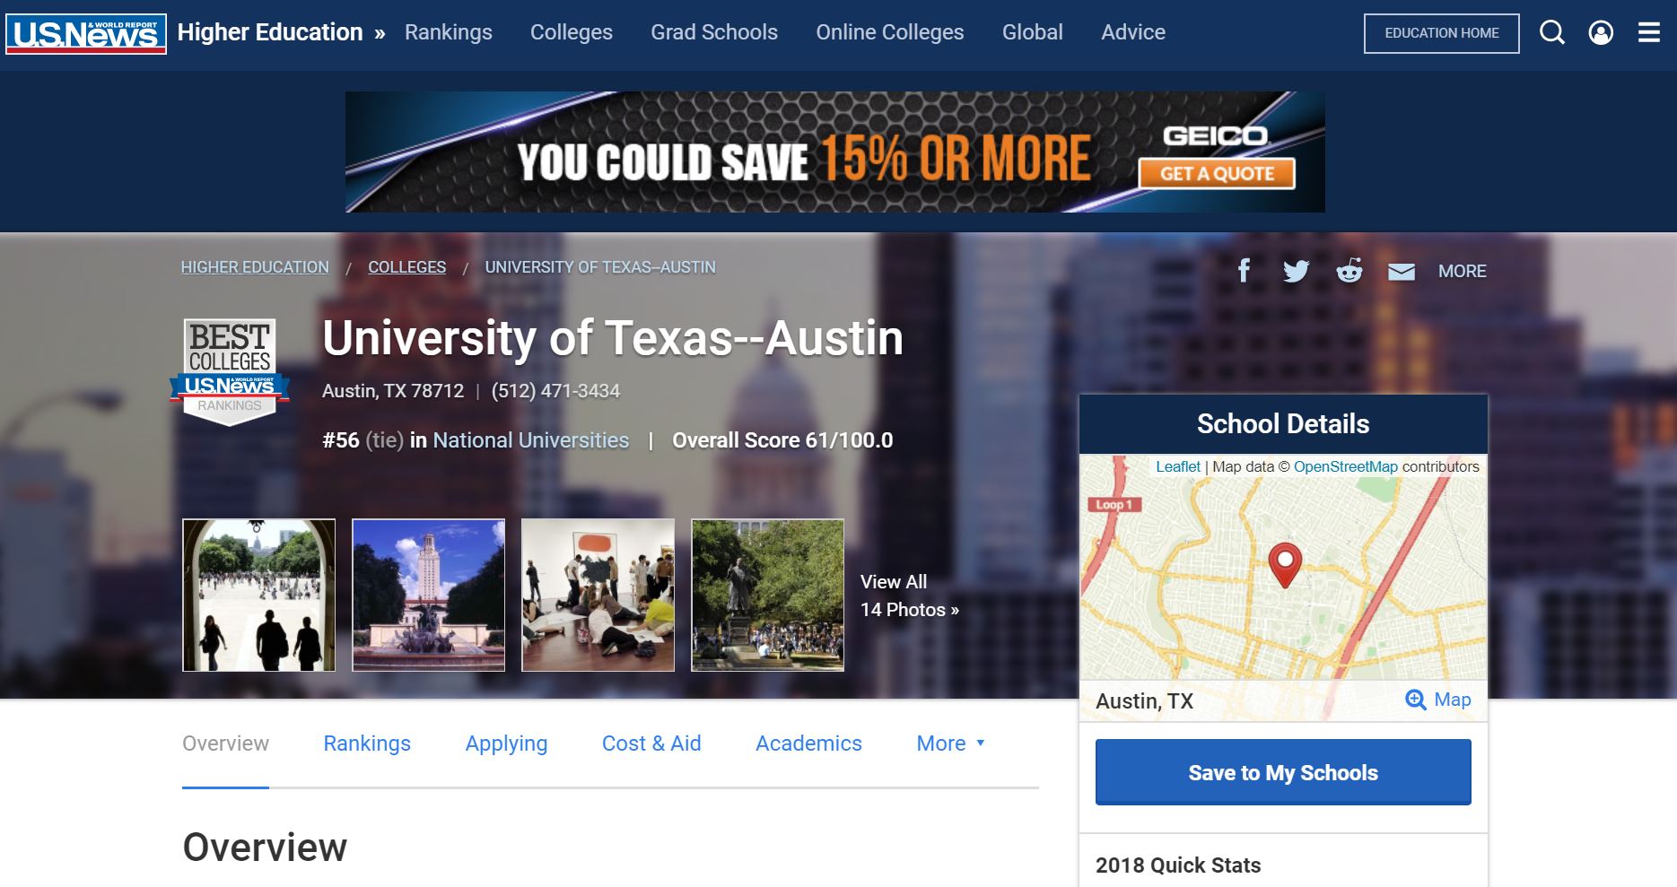The height and width of the screenshot is (887, 1677).
Task: Click View All 14 Photos link
Action: (910, 596)
